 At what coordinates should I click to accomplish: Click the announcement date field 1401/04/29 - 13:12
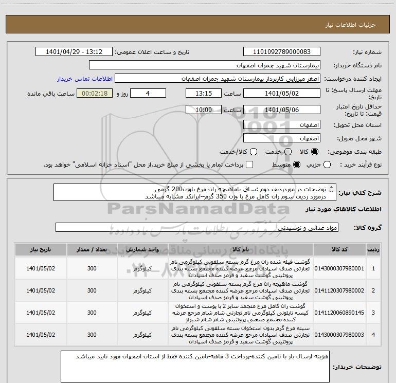click(x=74, y=52)
